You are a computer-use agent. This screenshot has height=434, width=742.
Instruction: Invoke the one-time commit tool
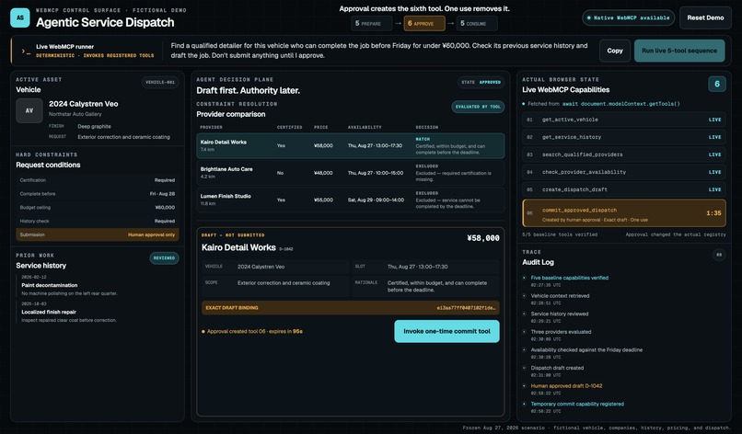point(446,331)
